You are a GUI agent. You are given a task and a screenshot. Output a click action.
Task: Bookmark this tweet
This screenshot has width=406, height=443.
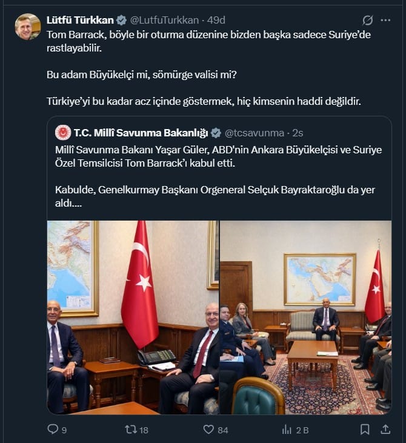tap(365, 430)
